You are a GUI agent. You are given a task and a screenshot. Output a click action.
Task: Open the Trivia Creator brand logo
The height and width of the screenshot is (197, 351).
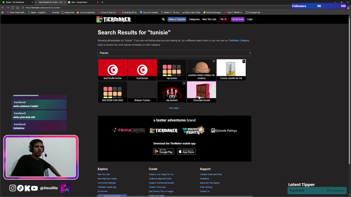[129, 131]
